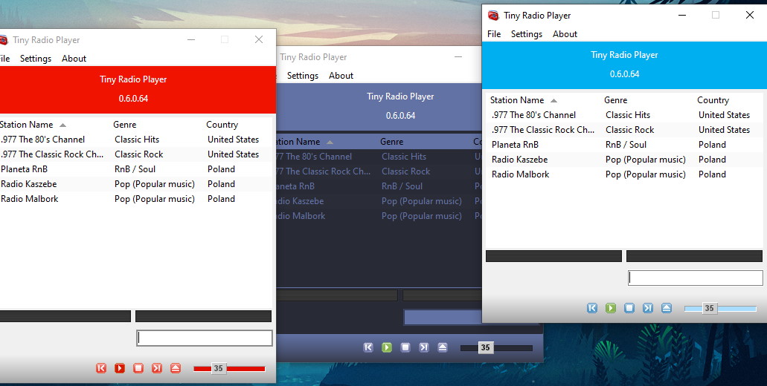The height and width of the screenshot is (386, 767).
Task: Select .977 The 80's Channel in red window
Action: [136, 140]
